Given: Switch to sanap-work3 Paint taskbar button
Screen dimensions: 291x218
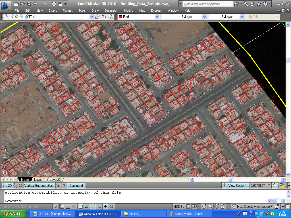Looking at the screenshot, I should pyautogui.click(x=189, y=214).
